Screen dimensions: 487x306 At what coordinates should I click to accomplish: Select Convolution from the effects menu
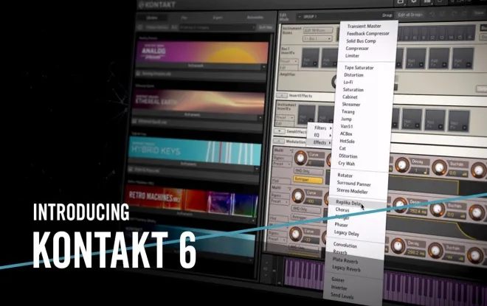(x=345, y=246)
